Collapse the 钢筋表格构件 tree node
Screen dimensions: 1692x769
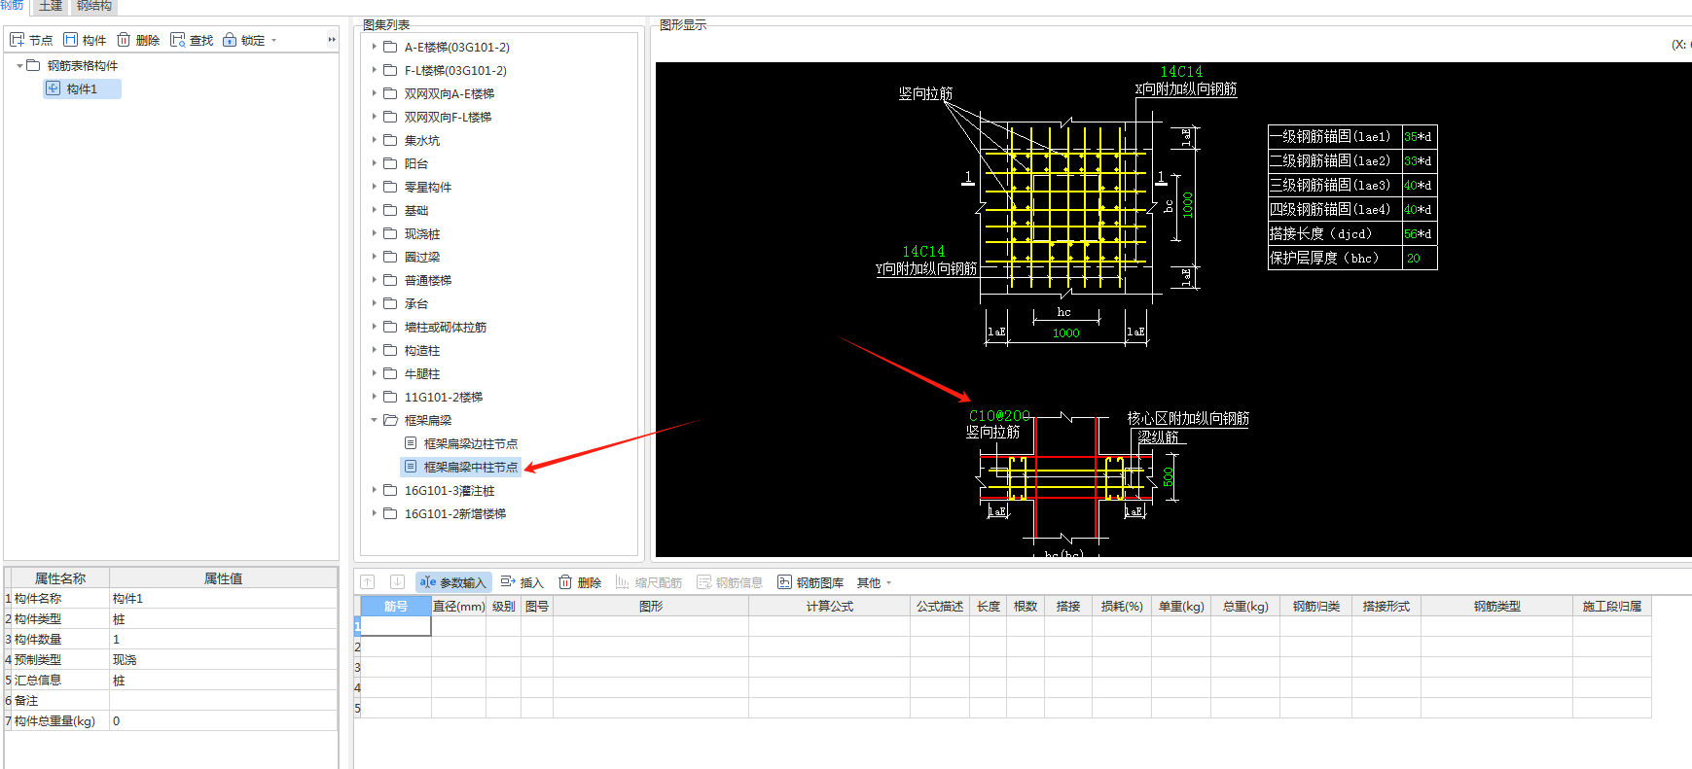tap(19, 66)
